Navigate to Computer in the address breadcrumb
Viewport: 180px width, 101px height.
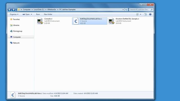coord(27,10)
